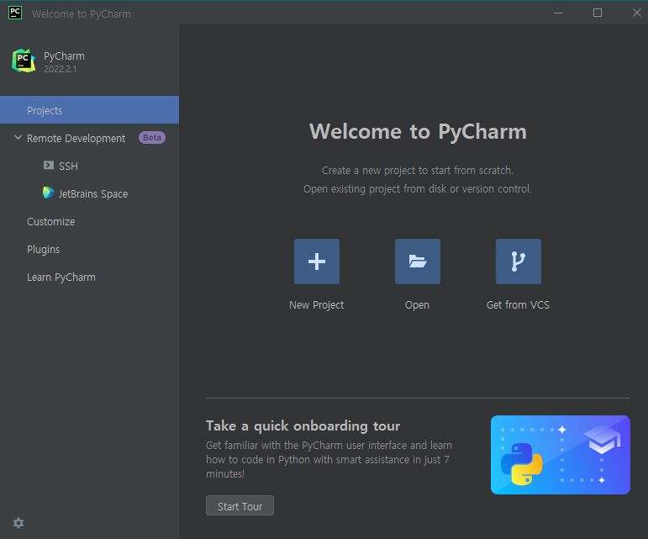Click the Open folder icon
This screenshot has height=539, width=648.
[418, 262]
